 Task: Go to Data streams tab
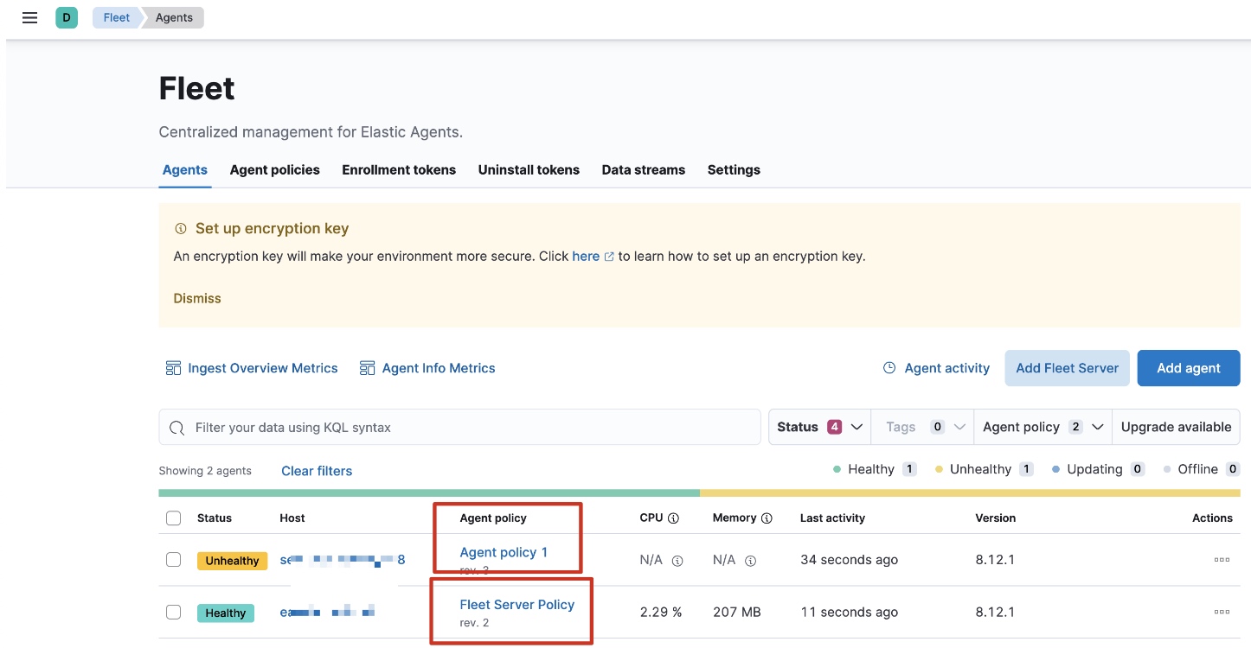(644, 169)
